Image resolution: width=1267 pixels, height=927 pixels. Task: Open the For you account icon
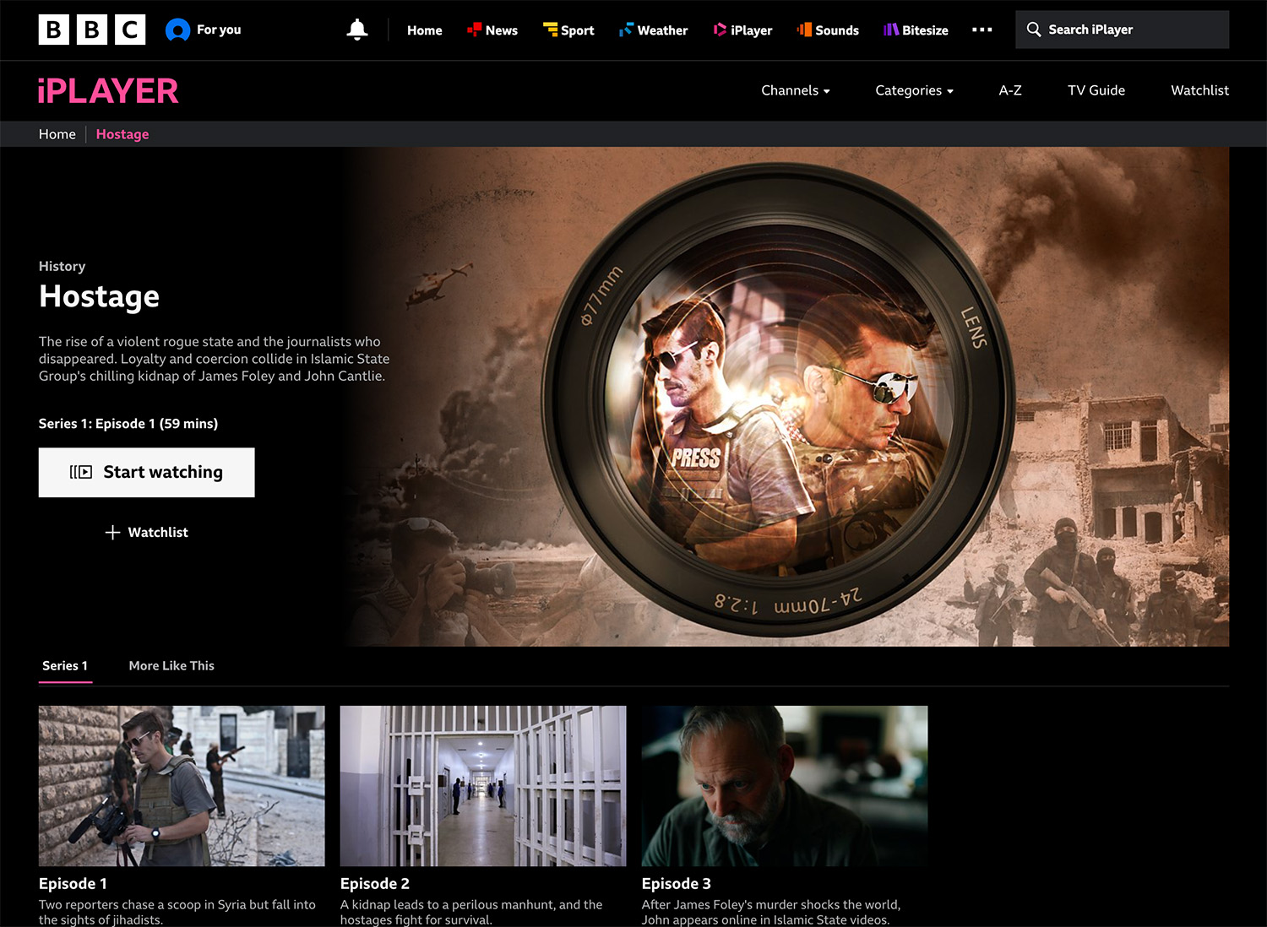point(178,30)
